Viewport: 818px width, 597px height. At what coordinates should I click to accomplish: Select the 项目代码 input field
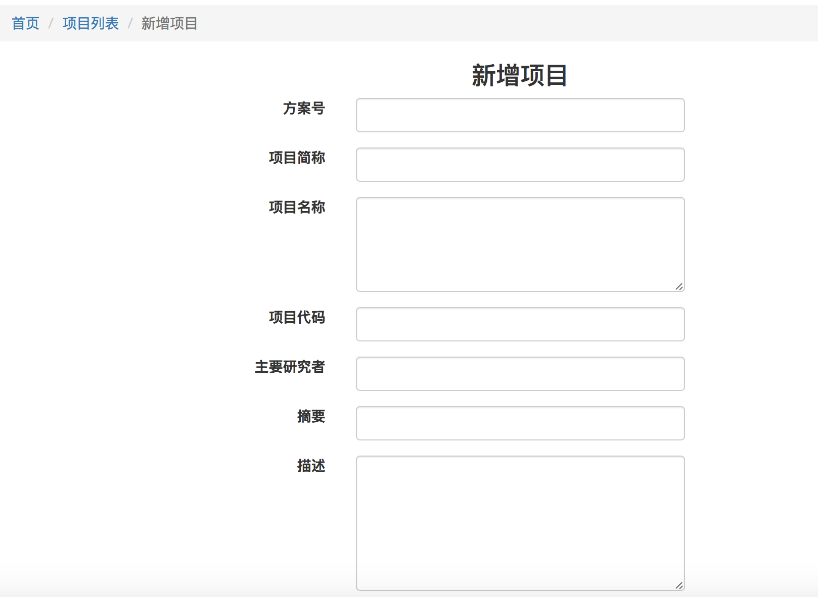(520, 324)
